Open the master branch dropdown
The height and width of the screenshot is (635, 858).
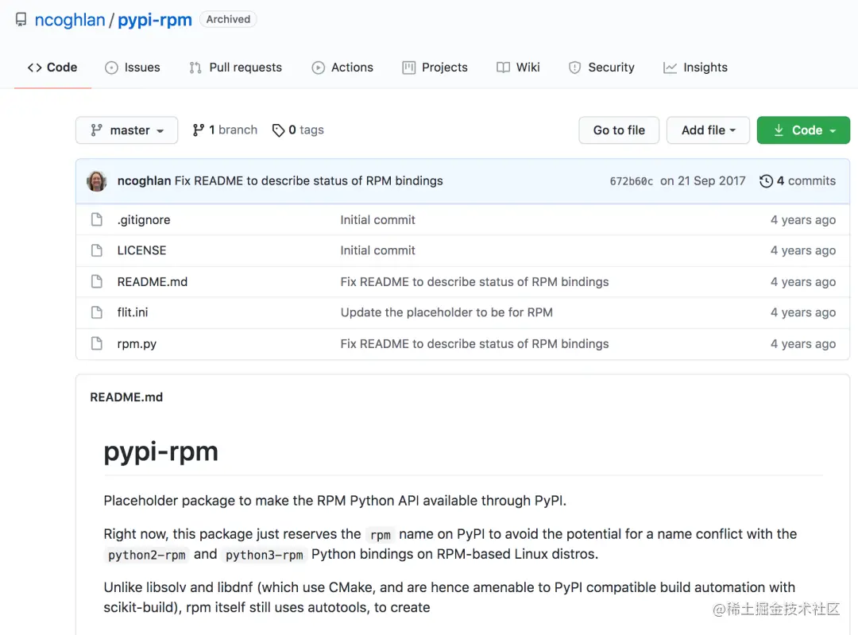click(x=127, y=130)
